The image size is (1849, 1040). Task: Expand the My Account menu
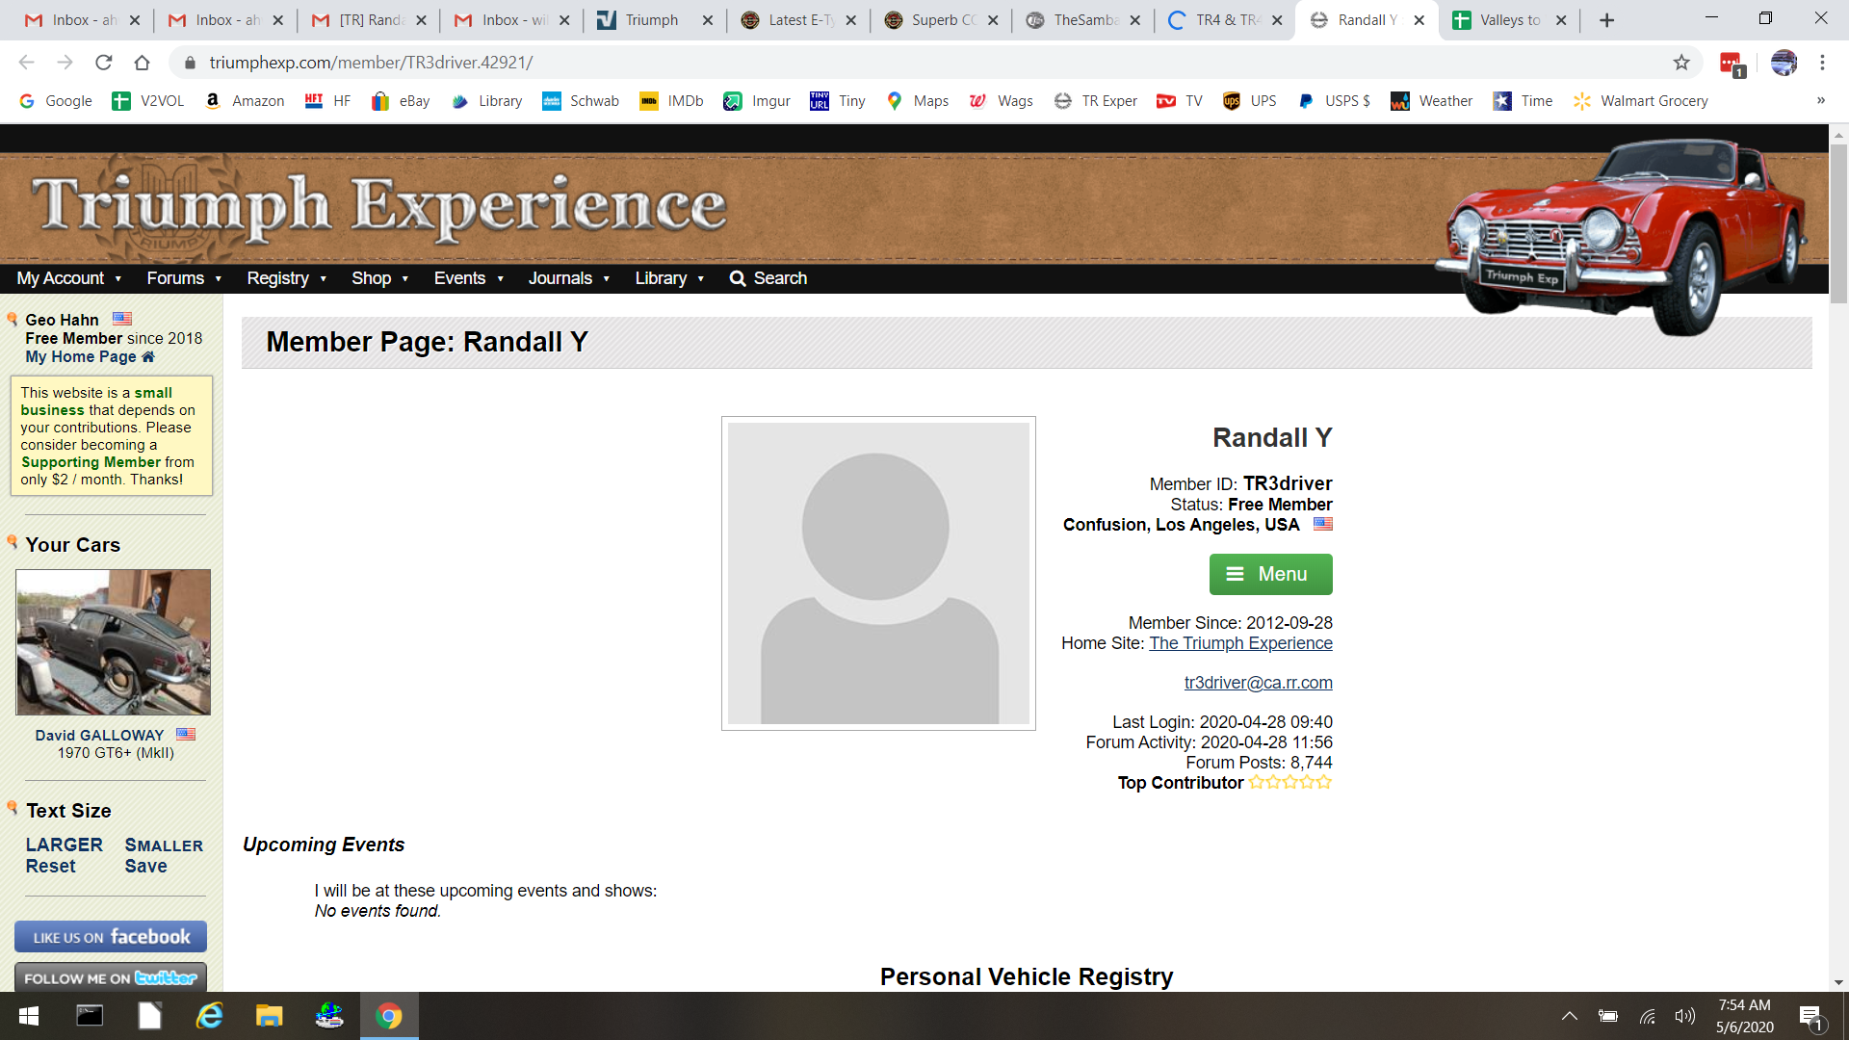point(69,278)
